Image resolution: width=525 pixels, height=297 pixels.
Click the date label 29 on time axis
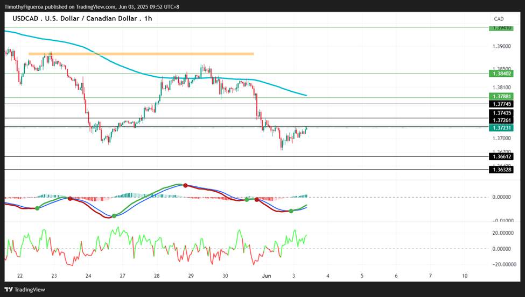click(191, 276)
